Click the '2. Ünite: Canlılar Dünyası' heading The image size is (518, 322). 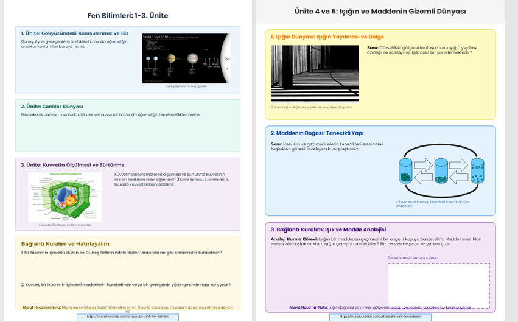(x=52, y=106)
